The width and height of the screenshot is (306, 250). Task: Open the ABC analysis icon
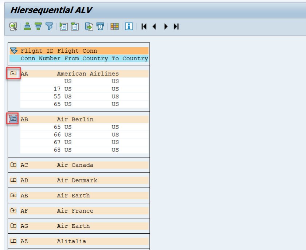tap(100, 26)
